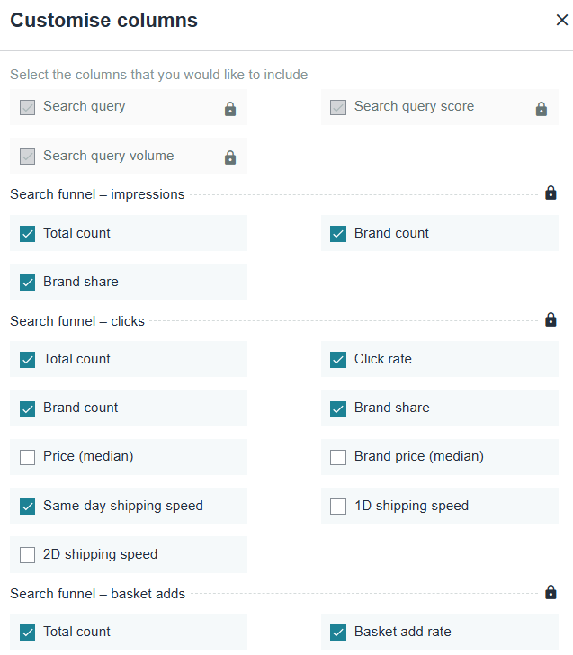The image size is (573, 655).
Task: Uncheck Total count under impressions
Action: pyautogui.click(x=28, y=234)
